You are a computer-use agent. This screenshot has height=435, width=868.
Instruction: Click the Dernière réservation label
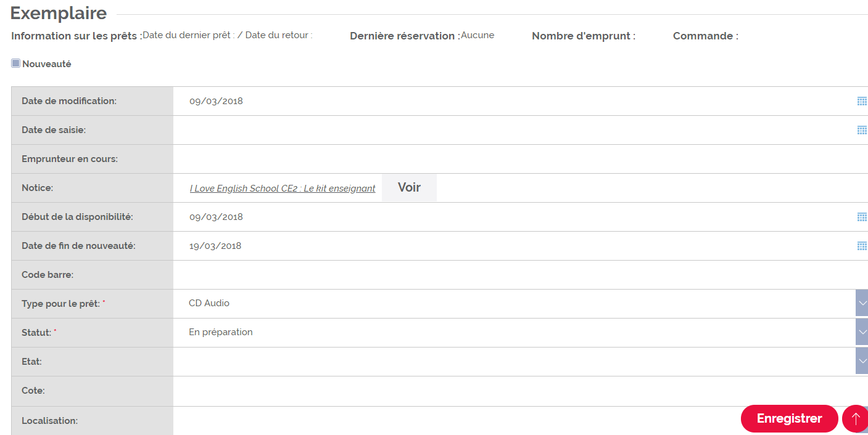405,36
